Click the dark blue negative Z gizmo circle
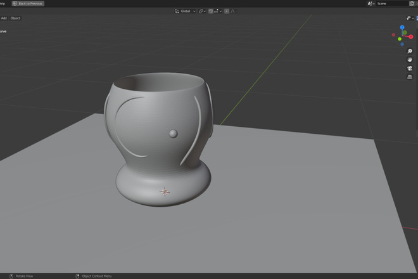Screen dimensions: 418x279 click(x=402, y=44)
